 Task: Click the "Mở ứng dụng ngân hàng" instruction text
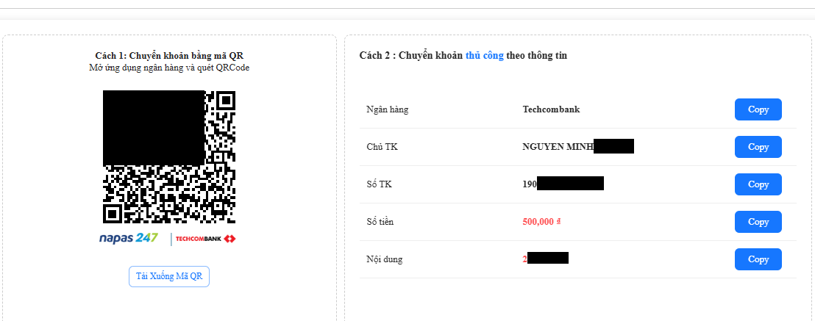click(x=169, y=68)
